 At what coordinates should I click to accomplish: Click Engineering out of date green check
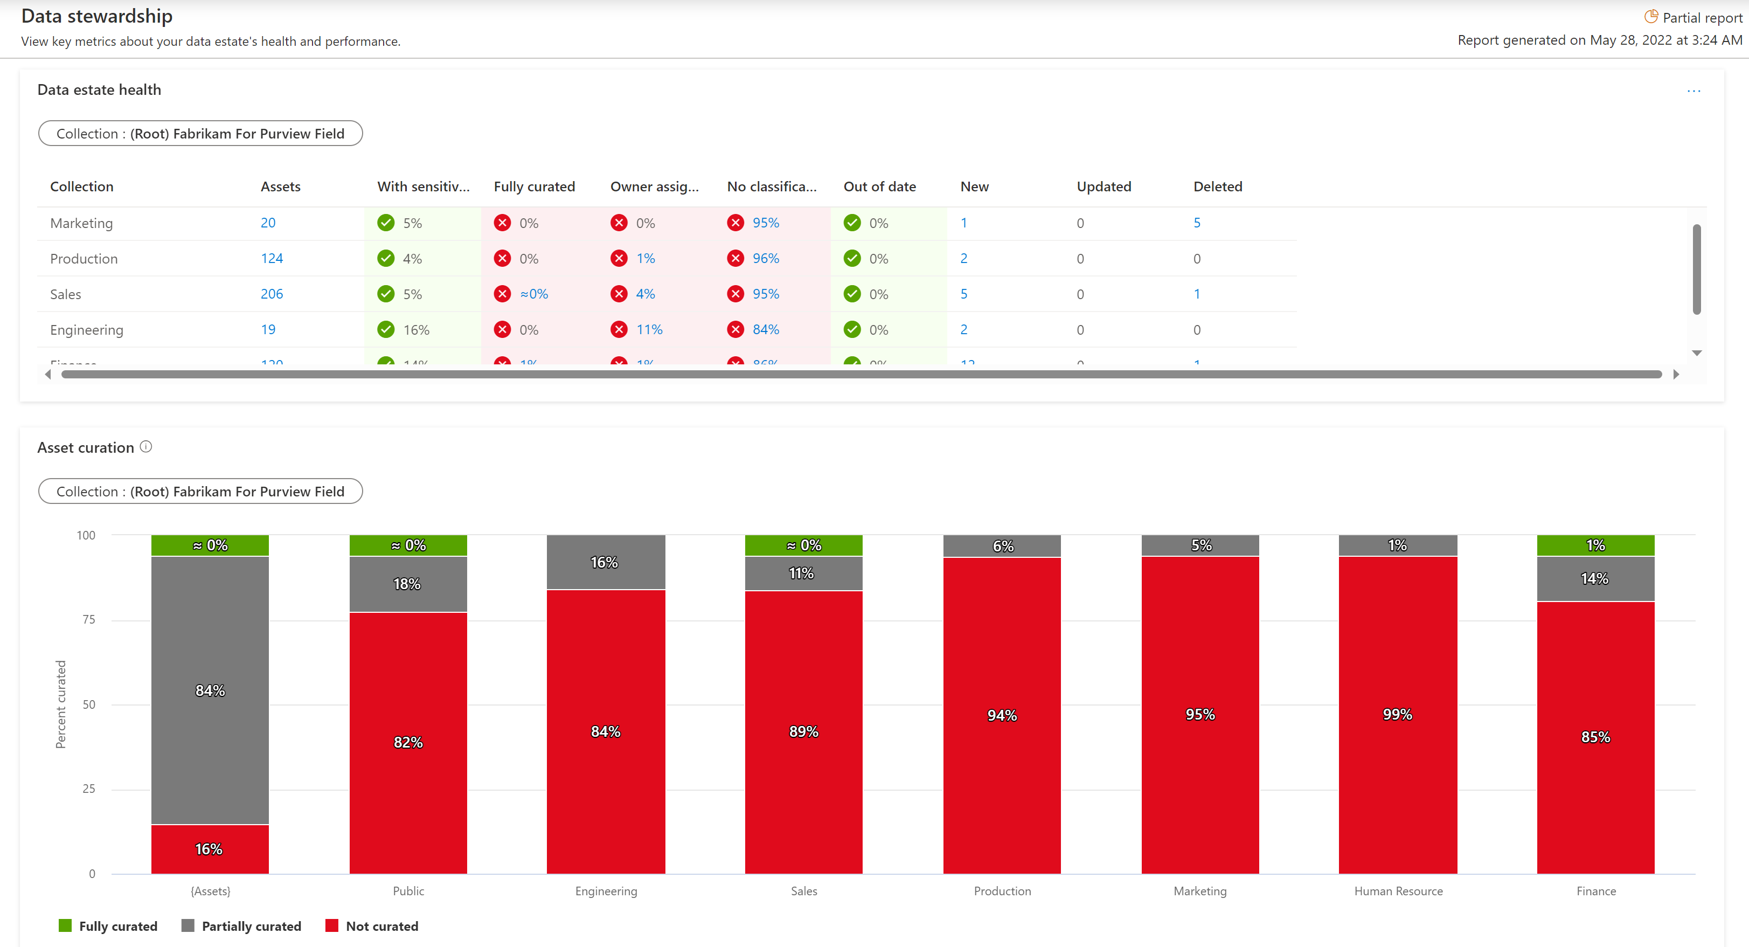click(x=852, y=329)
